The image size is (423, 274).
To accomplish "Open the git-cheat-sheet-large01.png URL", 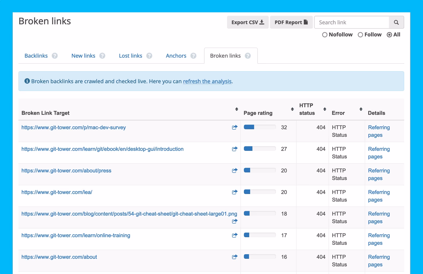I will (129, 214).
